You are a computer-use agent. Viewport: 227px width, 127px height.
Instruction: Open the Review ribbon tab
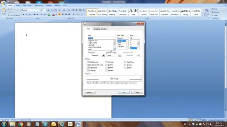(x=57, y=6)
